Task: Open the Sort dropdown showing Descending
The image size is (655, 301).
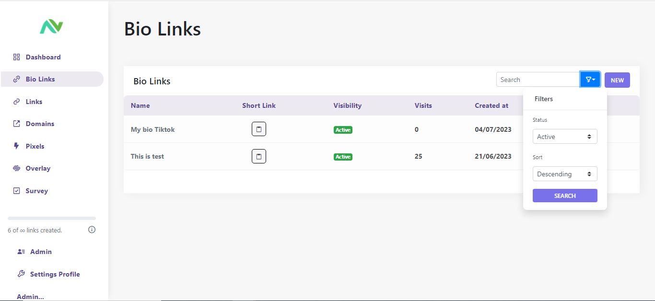Action: pos(565,174)
